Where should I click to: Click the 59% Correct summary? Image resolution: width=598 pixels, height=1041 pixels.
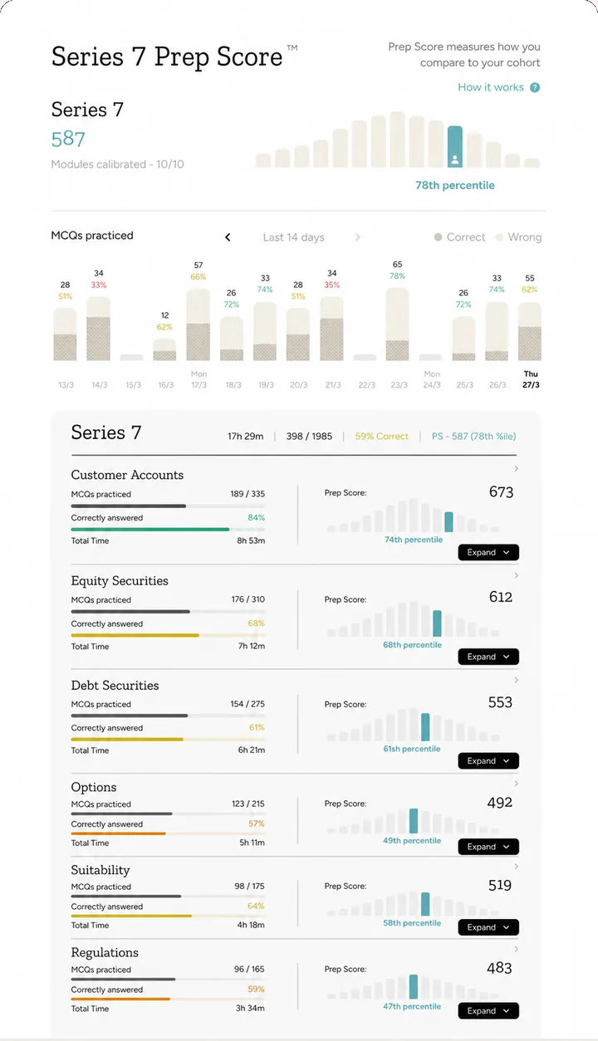coord(382,436)
